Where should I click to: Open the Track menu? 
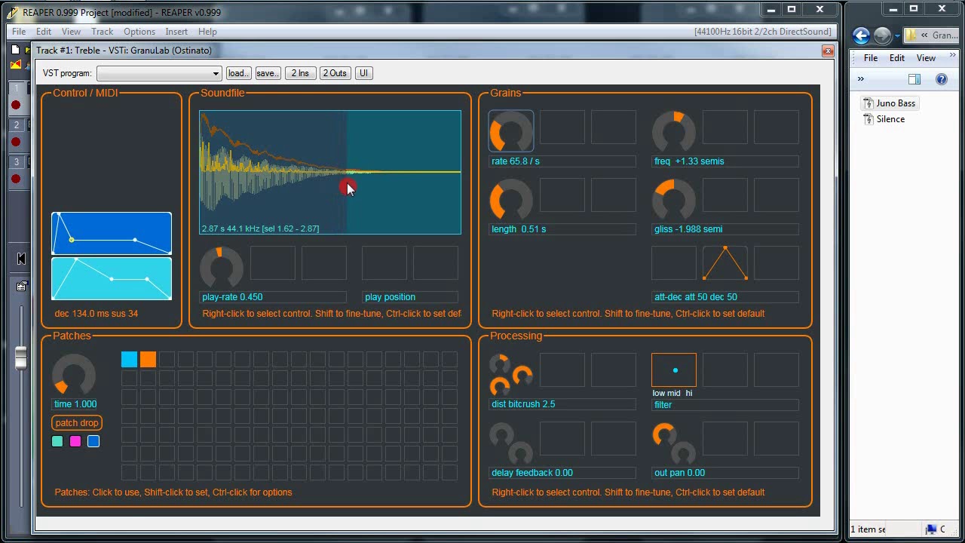pyautogui.click(x=102, y=32)
